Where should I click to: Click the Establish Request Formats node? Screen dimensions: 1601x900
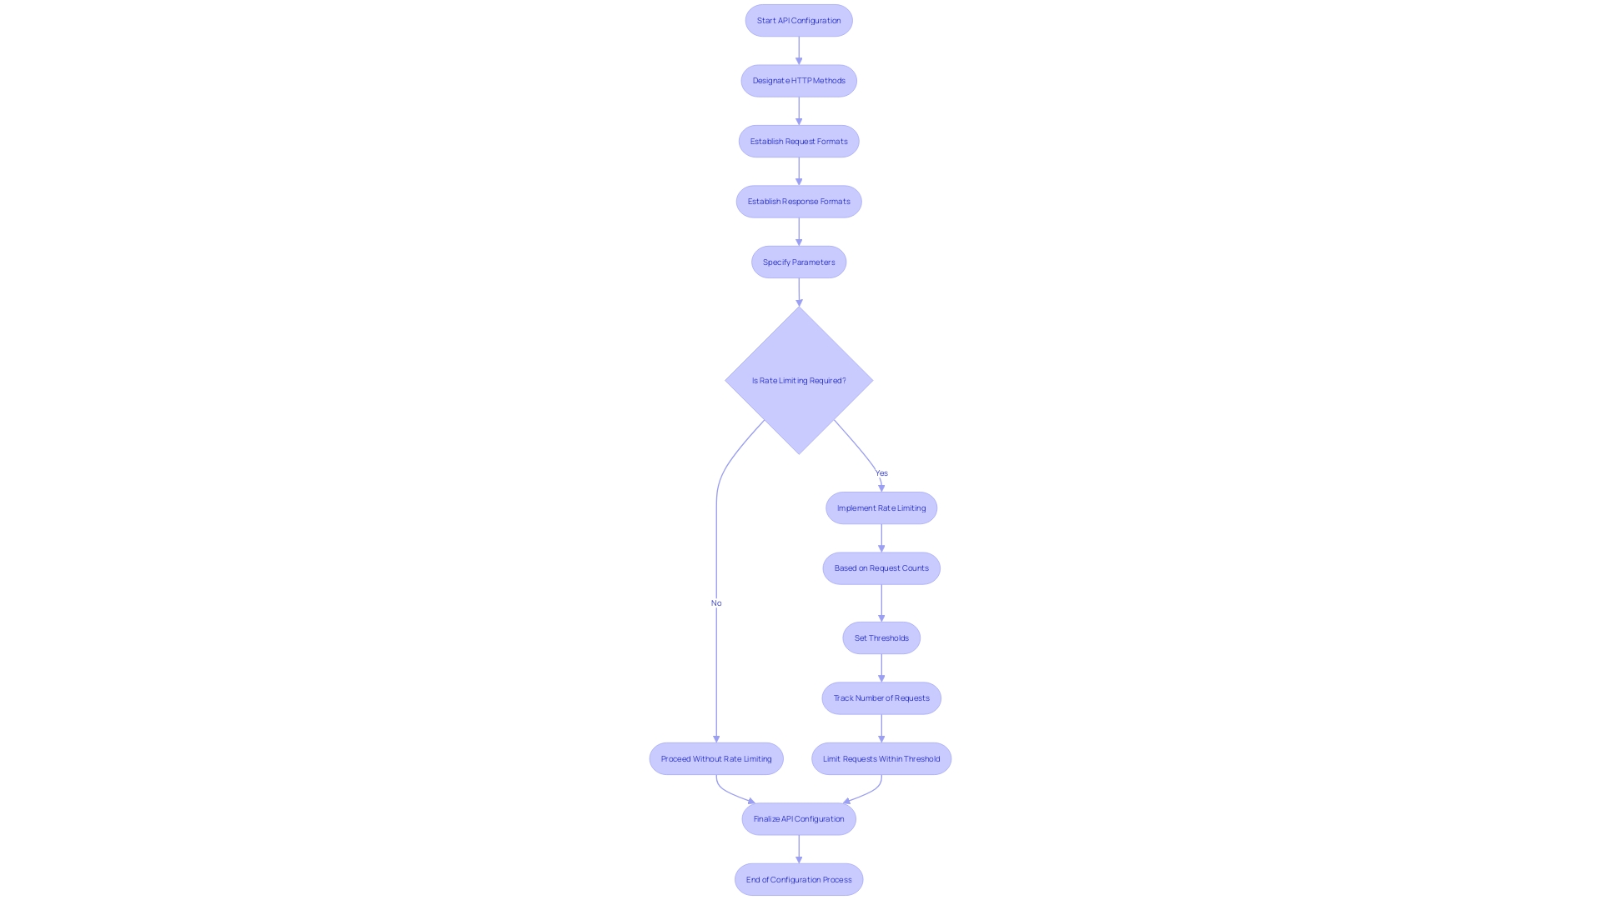800,141
